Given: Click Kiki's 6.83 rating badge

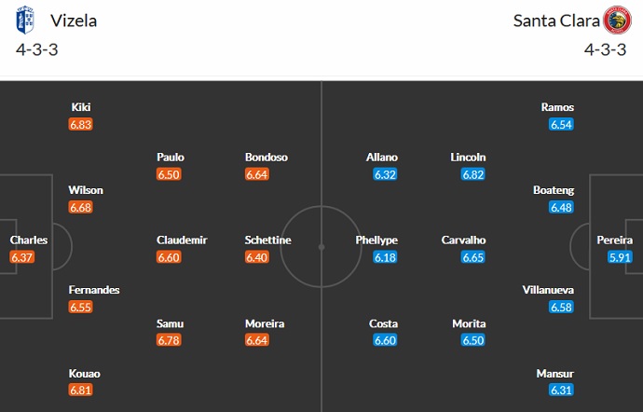Looking at the screenshot, I should point(81,124).
